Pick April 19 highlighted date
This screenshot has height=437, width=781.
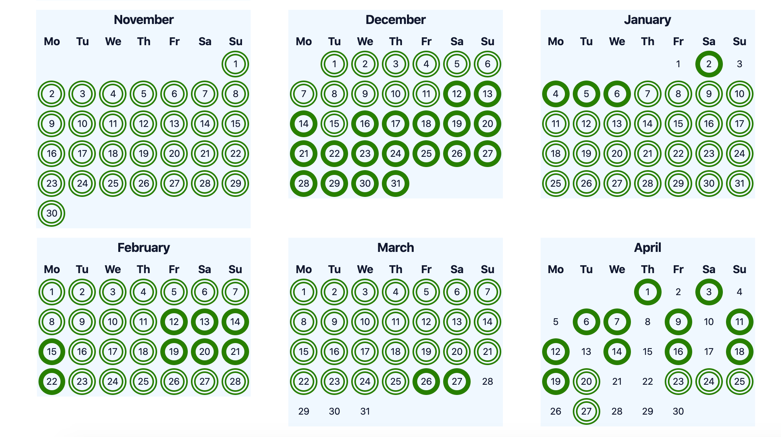click(x=555, y=382)
